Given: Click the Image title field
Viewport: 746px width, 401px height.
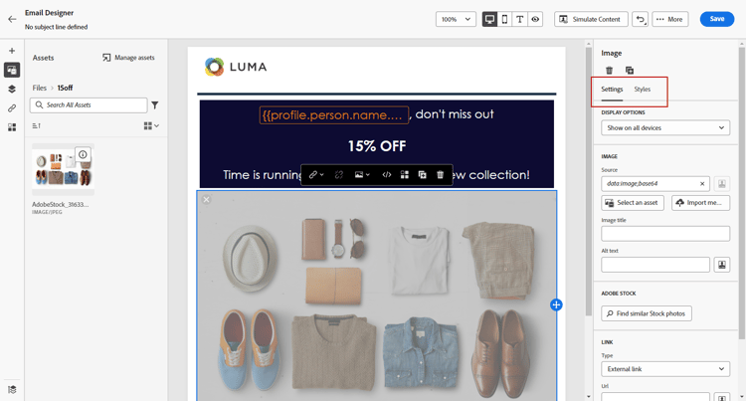Looking at the screenshot, I should 665,234.
